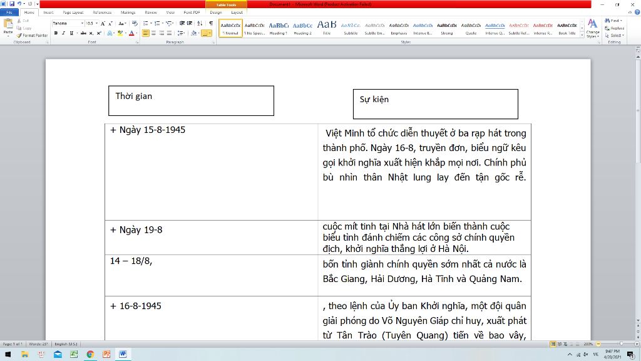Click the Words count in status bar

coord(38,344)
